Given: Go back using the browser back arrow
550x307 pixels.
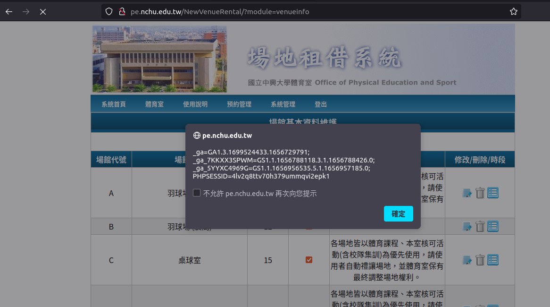Looking at the screenshot, I should [x=9, y=12].
